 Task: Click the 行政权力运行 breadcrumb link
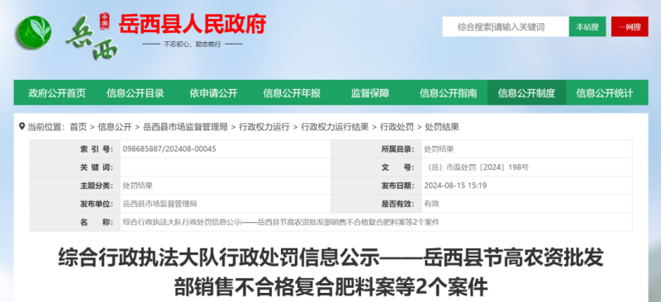[264, 127]
